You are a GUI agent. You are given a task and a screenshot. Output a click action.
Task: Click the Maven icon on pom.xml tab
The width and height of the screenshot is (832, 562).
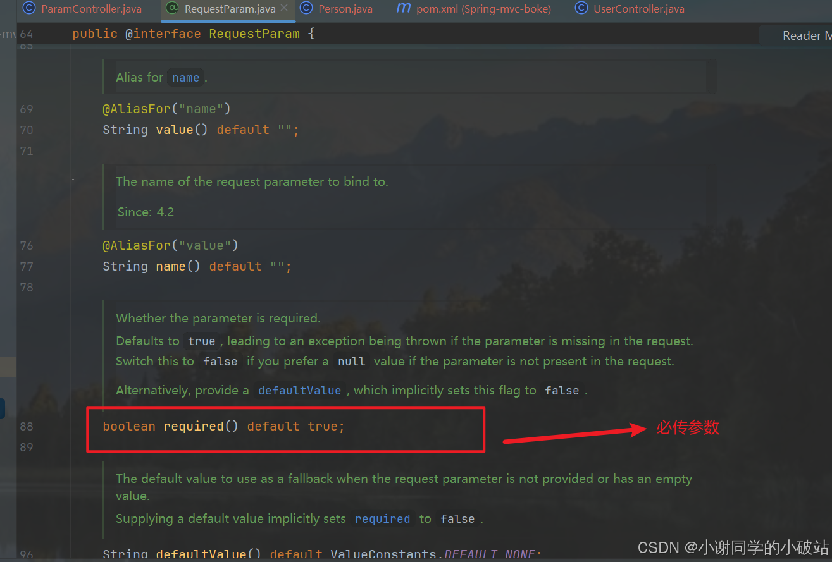click(x=403, y=8)
